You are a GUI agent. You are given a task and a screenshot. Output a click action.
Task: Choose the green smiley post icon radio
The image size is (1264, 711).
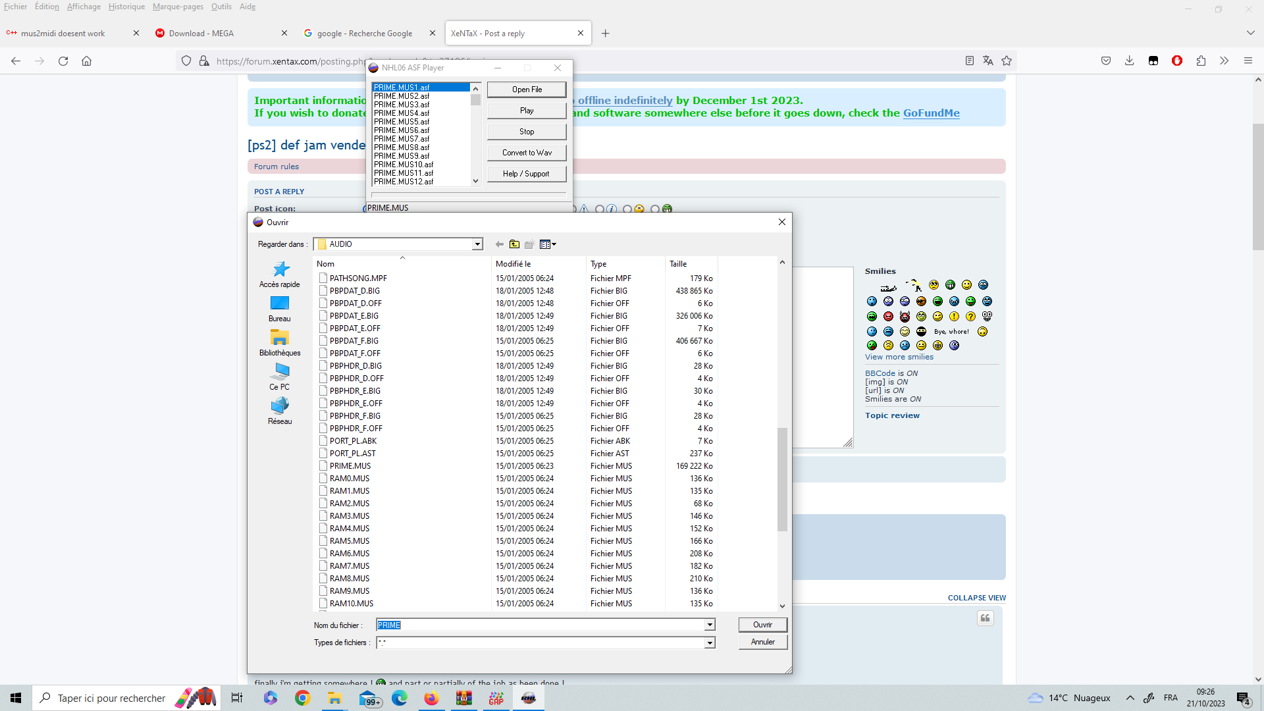click(x=655, y=209)
